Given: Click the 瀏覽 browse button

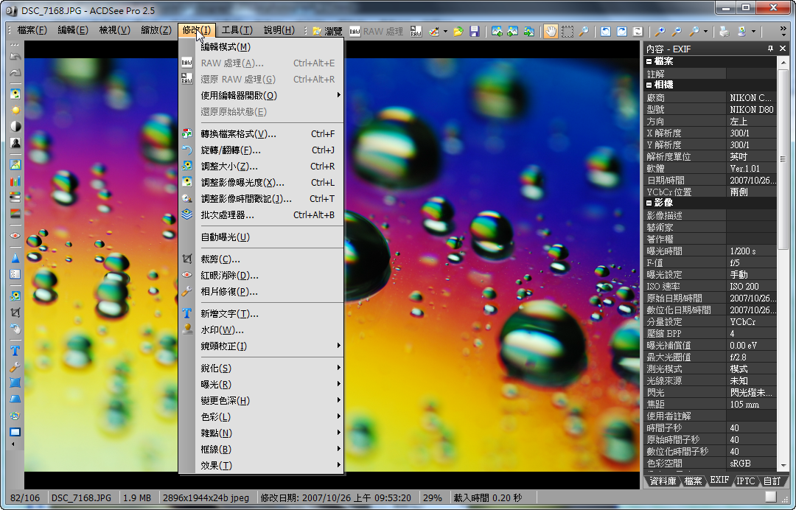Looking at the screenshot, I should 328,31.
